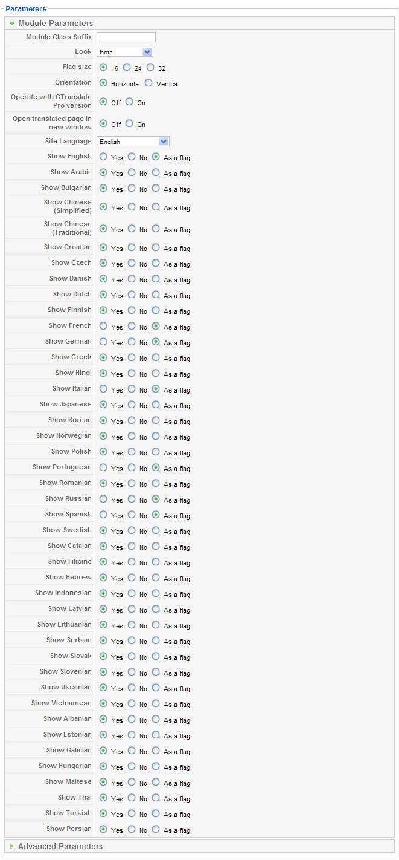The image size is (399, 860).
Task: Click the Module Class Suffix field
Action: pyautogui.click(x=126, y=37)
